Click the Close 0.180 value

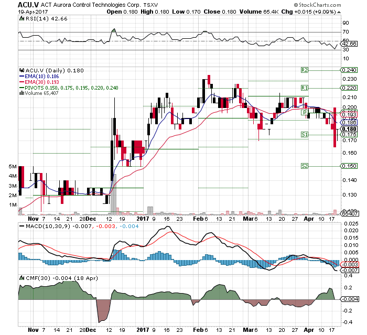pos(220,12)
